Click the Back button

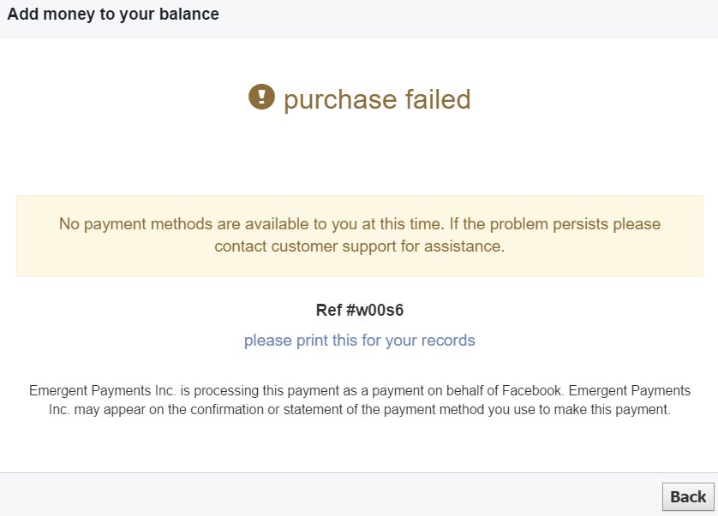[x=687, y=496]
